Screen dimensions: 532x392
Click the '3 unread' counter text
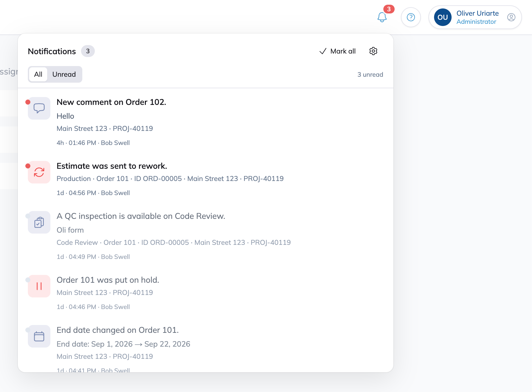click(x=370, y=75)
